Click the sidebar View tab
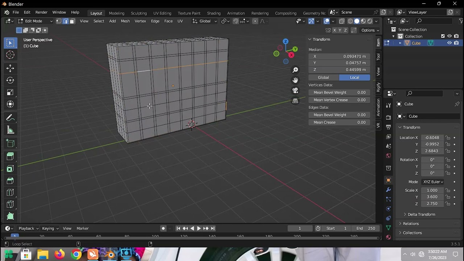The width and height of the screenshot is (464, 261). click(378, 71)
